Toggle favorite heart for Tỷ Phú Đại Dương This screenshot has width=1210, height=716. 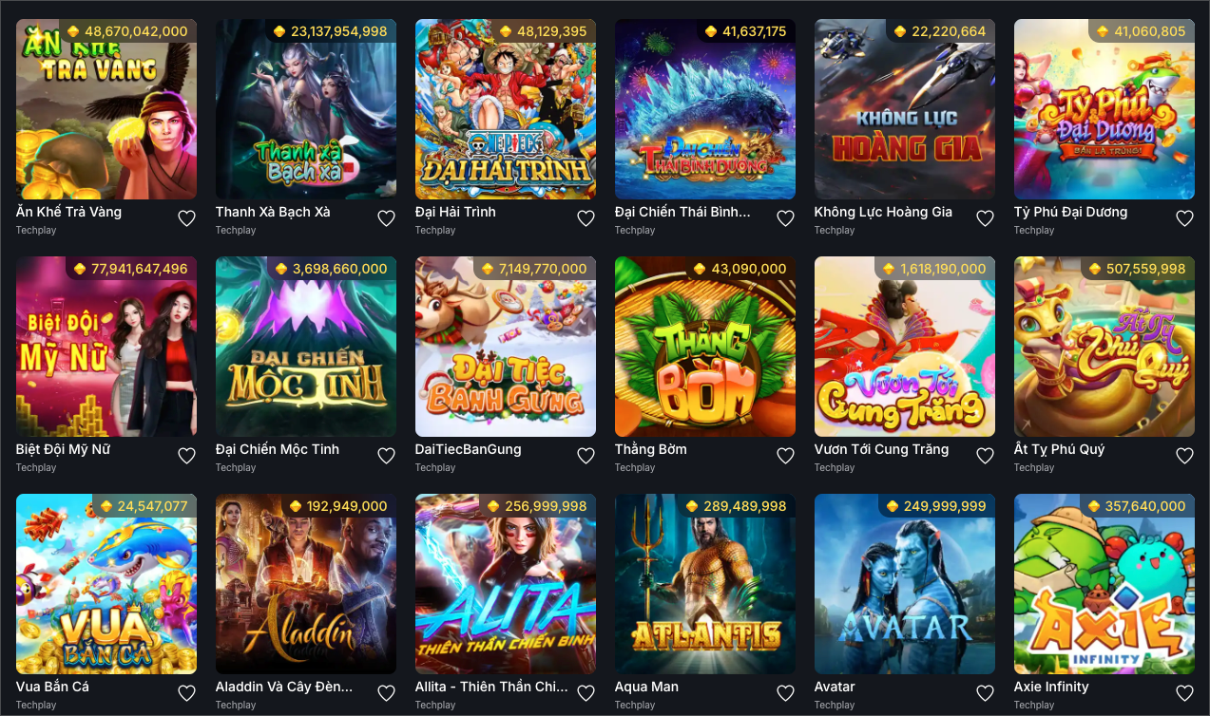click(1185, 218)
